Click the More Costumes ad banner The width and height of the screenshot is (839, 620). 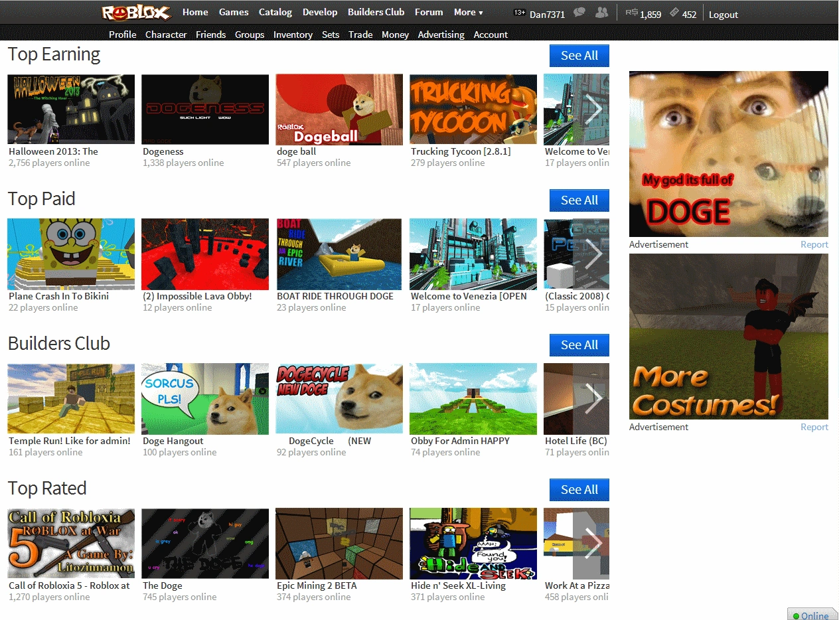click(729, 337)
